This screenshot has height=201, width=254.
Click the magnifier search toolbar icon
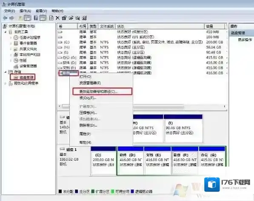tap(77, 18)
